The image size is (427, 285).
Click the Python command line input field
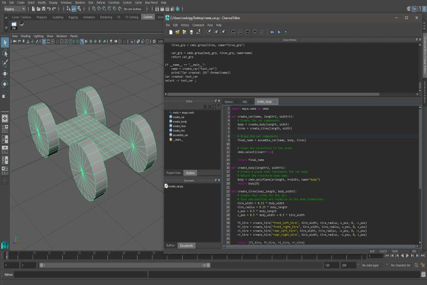coord(81,274)
